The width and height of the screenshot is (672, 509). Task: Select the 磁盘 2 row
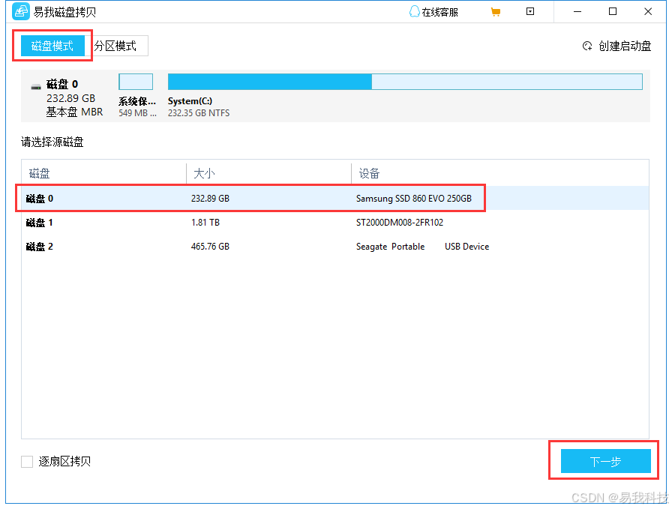335,247
